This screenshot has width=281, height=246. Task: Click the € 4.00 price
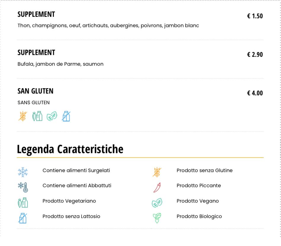point(255,93)
